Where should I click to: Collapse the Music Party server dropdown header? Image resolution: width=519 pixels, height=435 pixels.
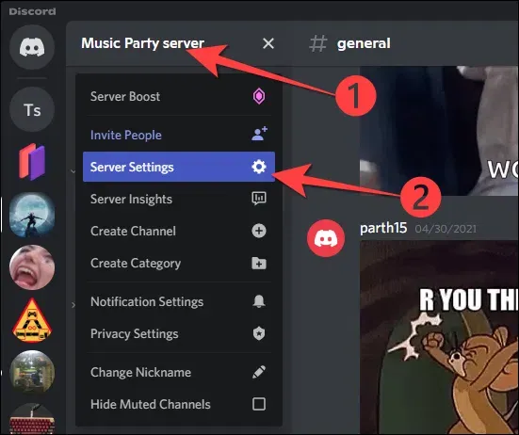coord(179,43)
